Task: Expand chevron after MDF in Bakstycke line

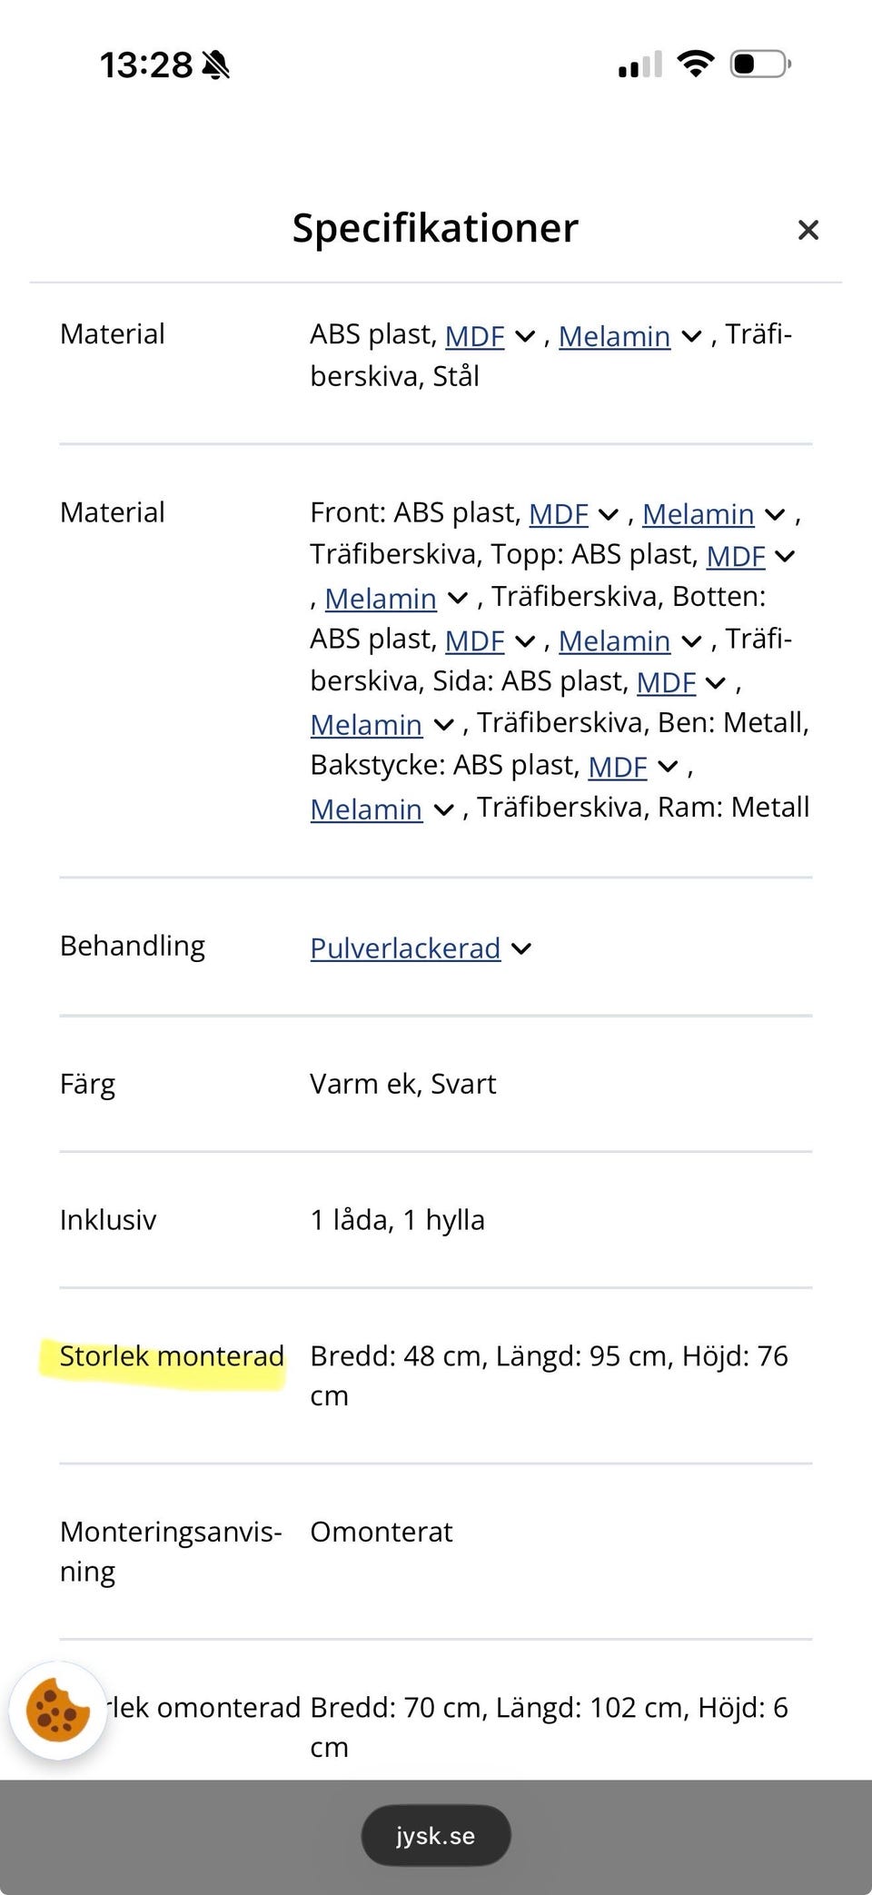Action: pyautogui.click(x=668, y=767)
